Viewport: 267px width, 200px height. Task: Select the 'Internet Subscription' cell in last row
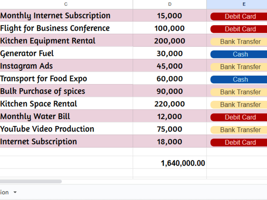click(x=66, y=141)
